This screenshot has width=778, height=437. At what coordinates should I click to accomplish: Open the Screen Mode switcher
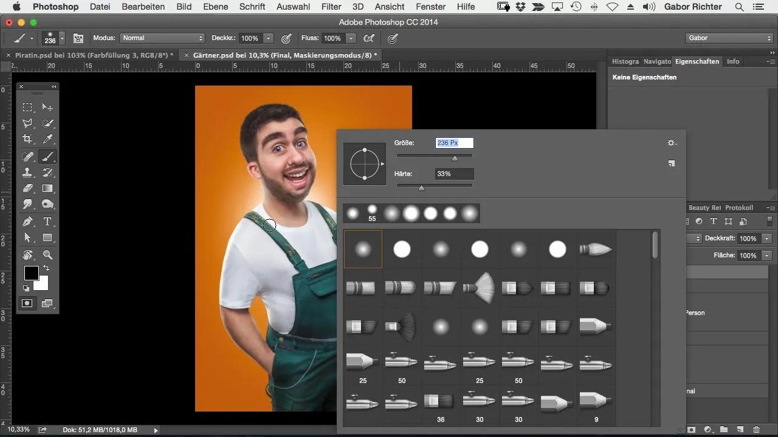point(47,303)
